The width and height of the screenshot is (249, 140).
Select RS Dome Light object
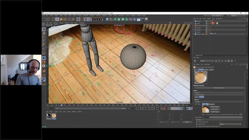pos(201,26)
